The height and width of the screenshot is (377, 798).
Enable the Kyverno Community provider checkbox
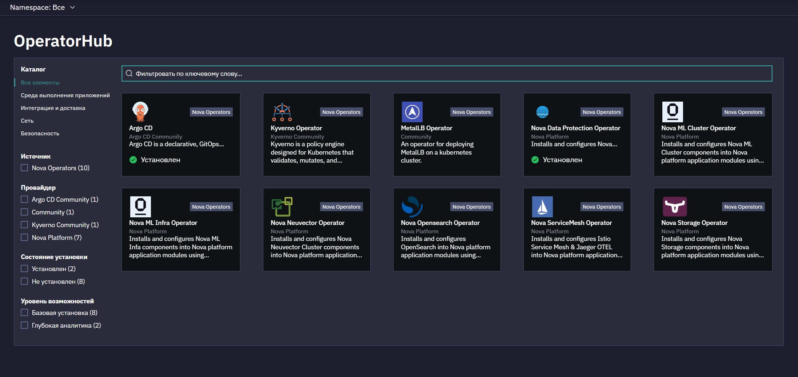click(x=24, y=225)
